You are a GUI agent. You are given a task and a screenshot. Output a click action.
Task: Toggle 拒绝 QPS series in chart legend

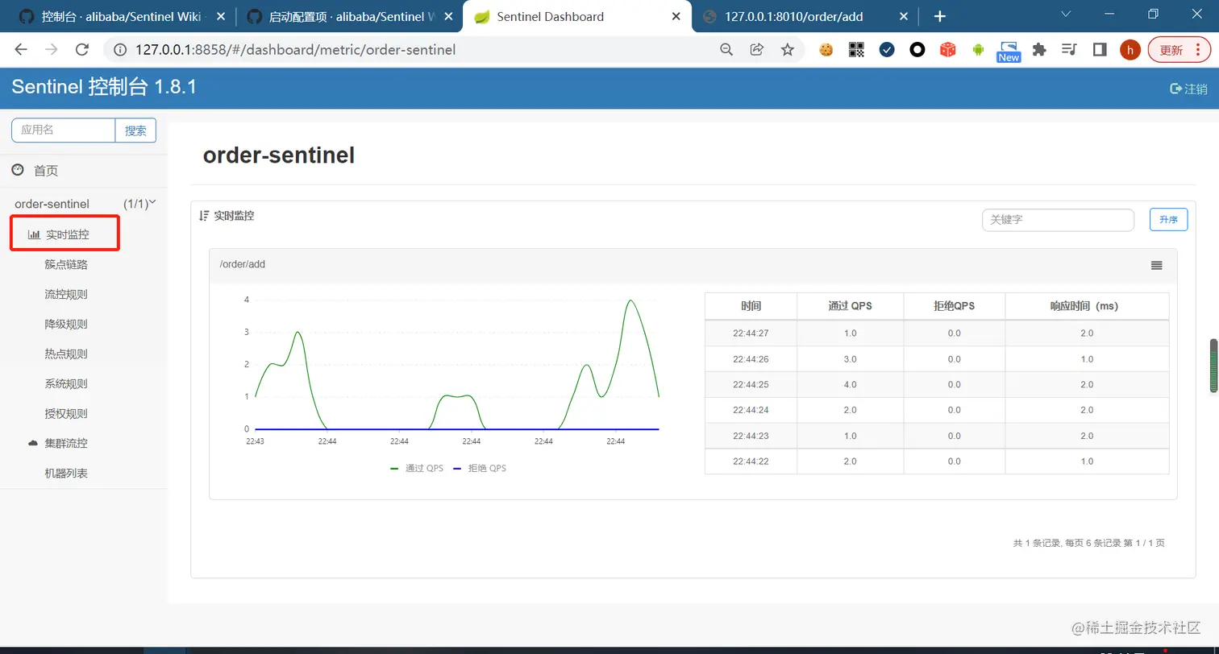tap(480, 468)
